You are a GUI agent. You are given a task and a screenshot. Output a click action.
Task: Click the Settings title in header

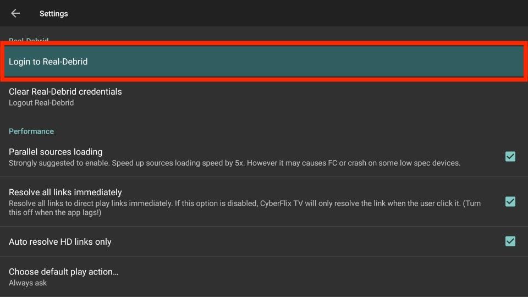[53, 13]
